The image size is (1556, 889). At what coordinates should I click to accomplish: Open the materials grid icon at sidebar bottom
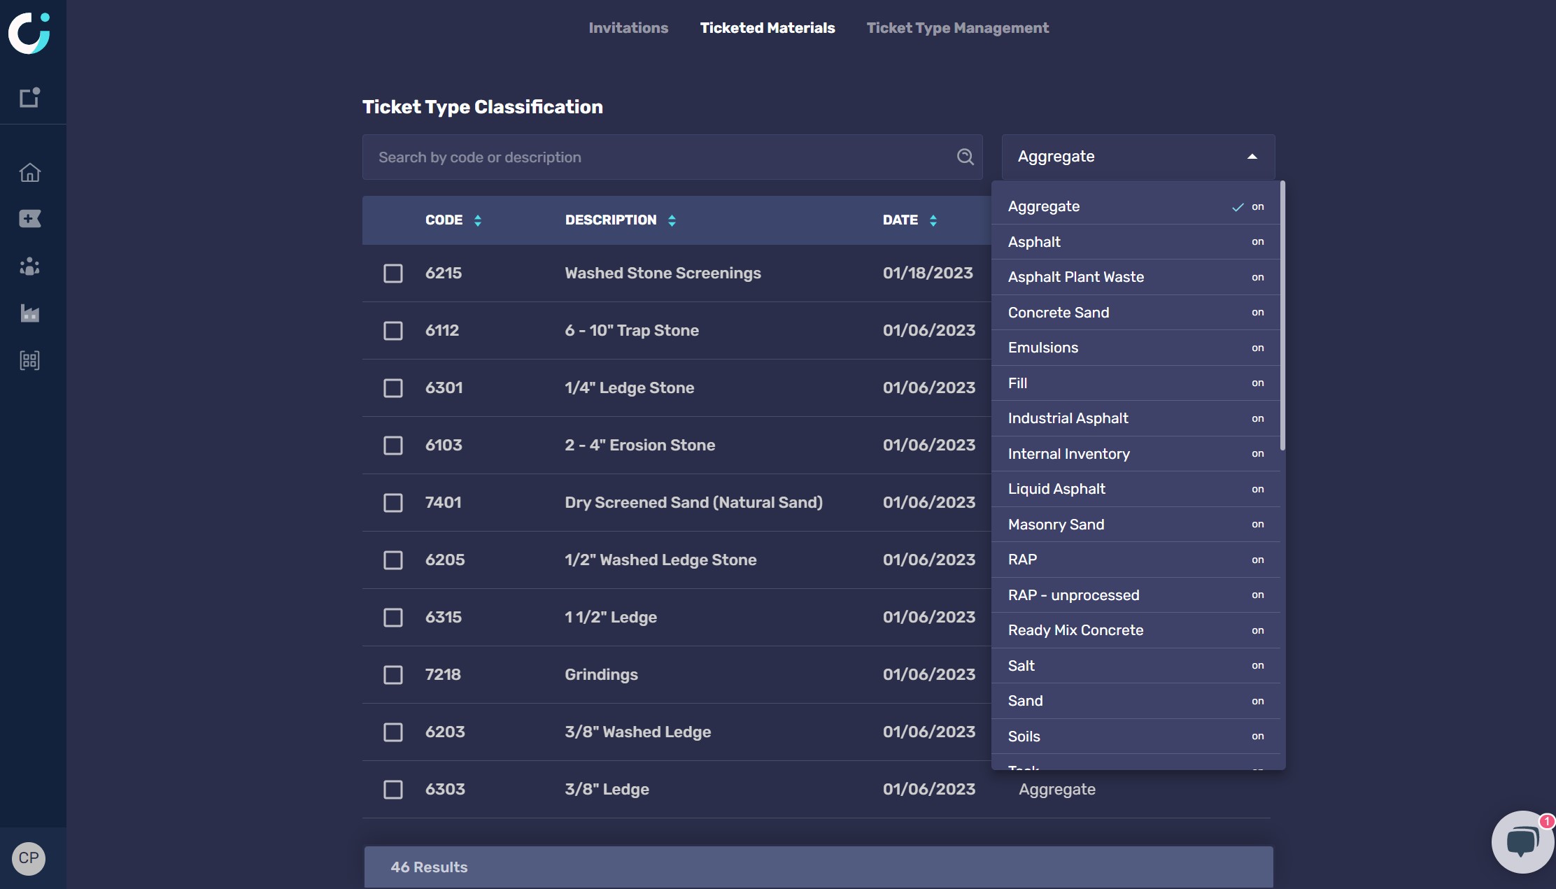tap(30, 360)
